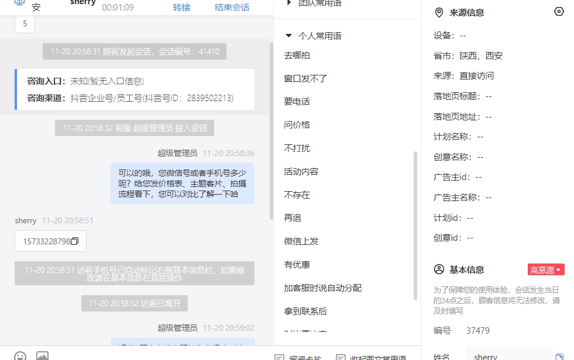Click the customer number 37479

tap(477, 331)
